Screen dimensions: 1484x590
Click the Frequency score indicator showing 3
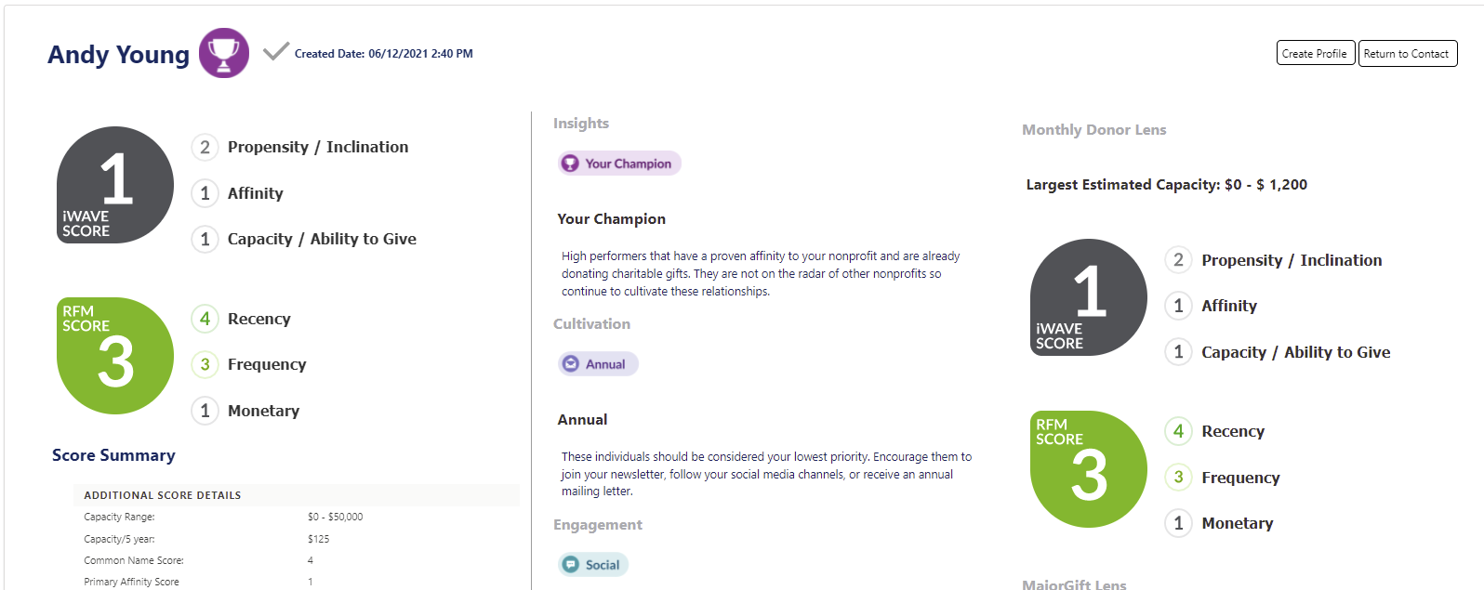(x=205, y=364)
